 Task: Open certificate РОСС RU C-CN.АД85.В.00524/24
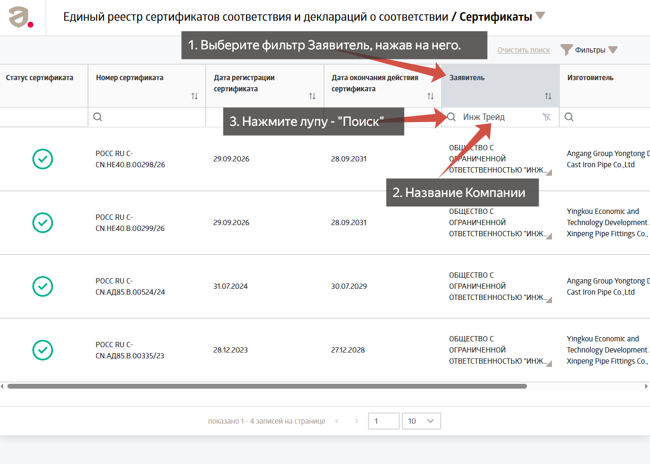tap(130, 286)
